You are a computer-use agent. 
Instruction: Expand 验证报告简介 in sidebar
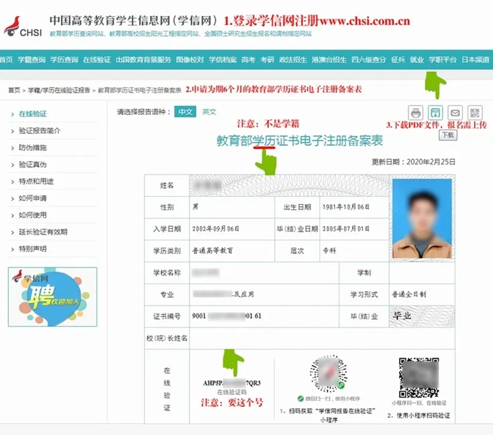39,131
